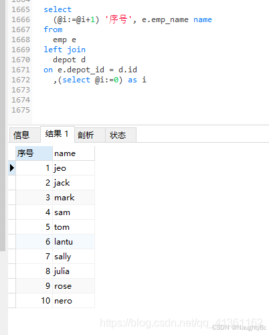
Task: Click line number 1665 in the gutter
Action: click(x=21, y=9)
